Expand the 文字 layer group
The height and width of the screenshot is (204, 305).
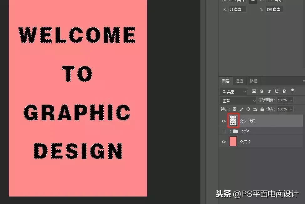point(230,131)
